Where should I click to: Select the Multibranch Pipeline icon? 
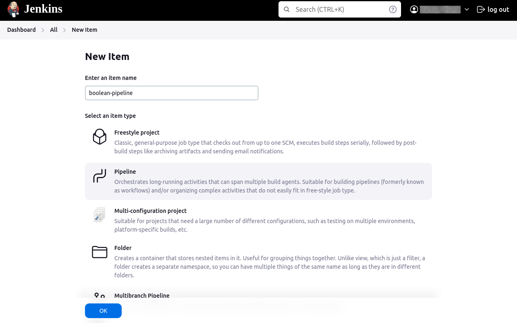click(x=100, y=296)
